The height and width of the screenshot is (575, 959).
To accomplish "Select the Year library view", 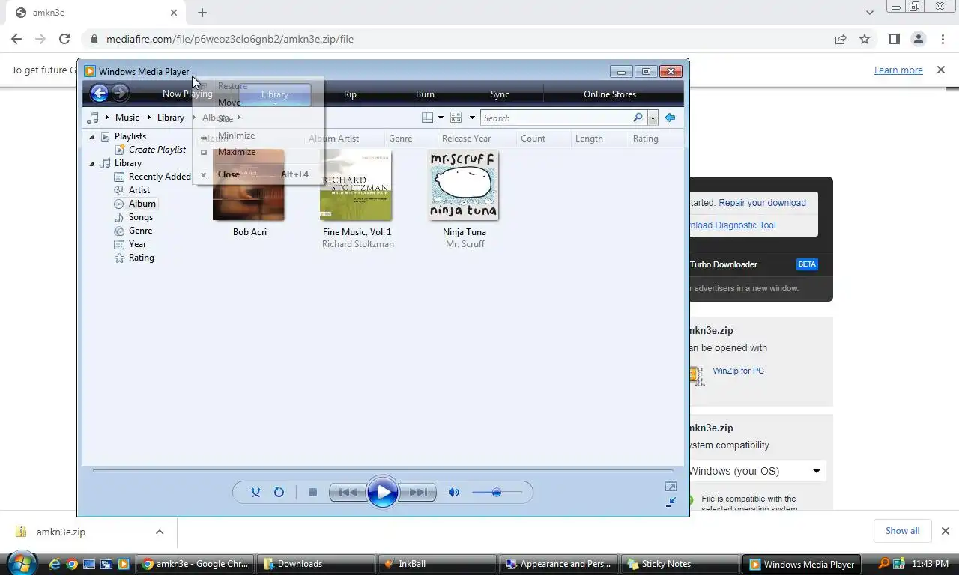I will click(137, 244).
